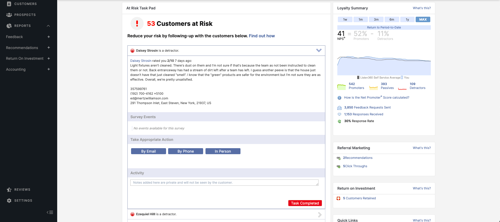This screenshot has width=500, height=222.
Task: Follow the Find out how link
Action: [262, 36]
